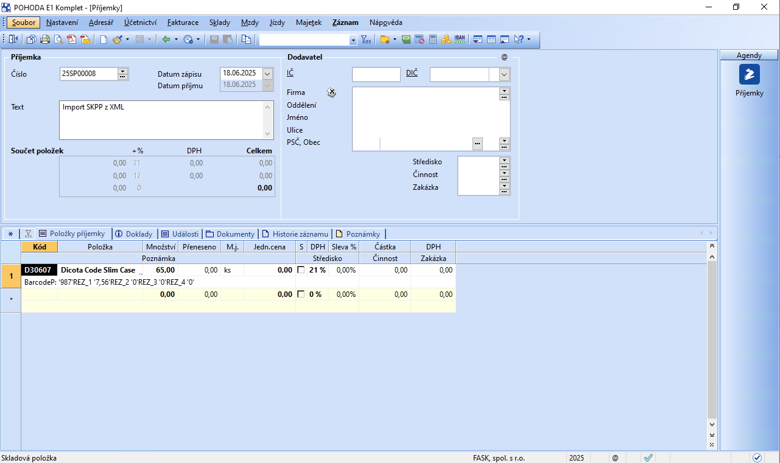Viewport: 780px width, 463px height.
Task: Switch to the Doklady tab
Action: coord(134,234)
